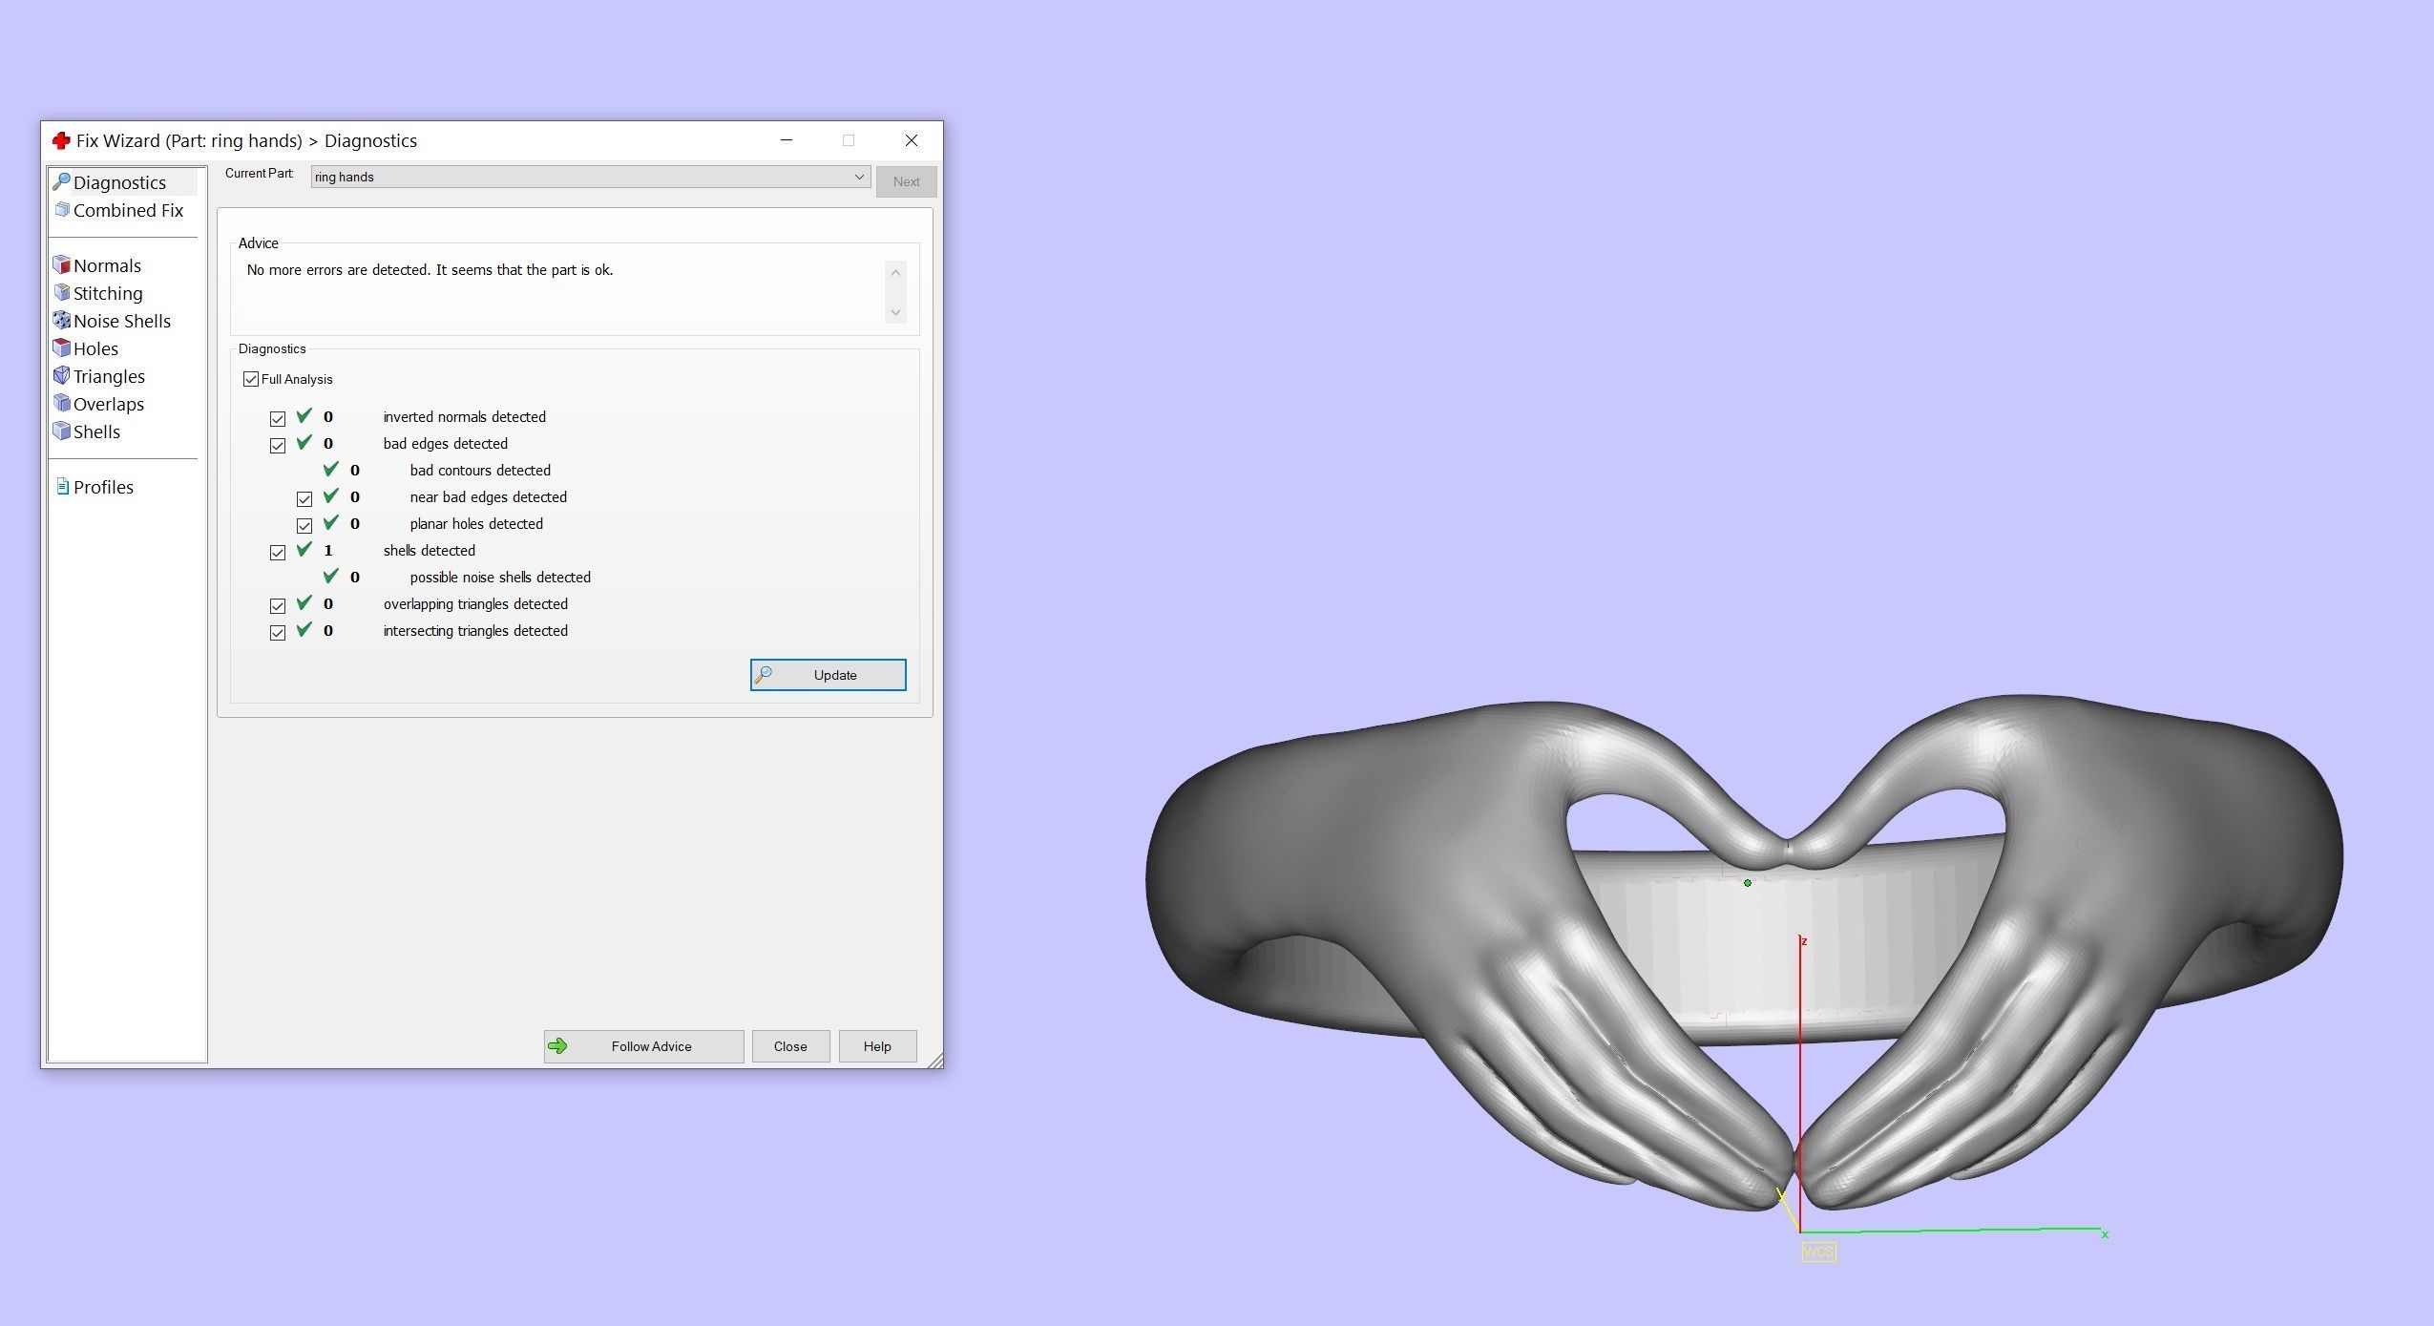Viewport: 2434px width, 1326px height.
Task: Click green checkmark beside possible noise shells
Action: point(331,576)
